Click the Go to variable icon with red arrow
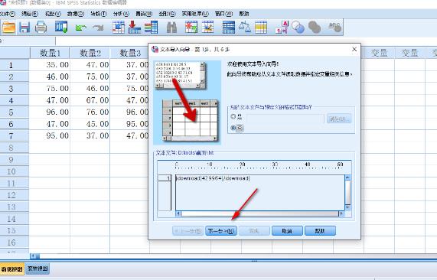Screen dimensions: 437x280 coord(135,28)
